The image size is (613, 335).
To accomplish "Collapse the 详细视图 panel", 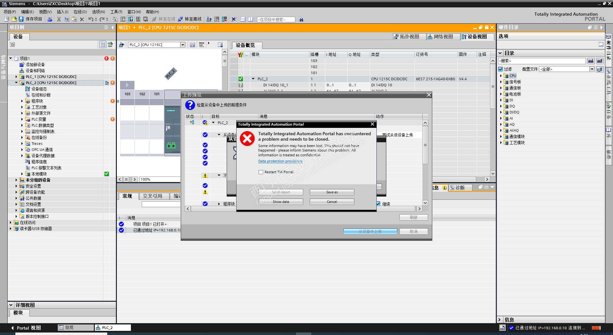I will point(11,305).
